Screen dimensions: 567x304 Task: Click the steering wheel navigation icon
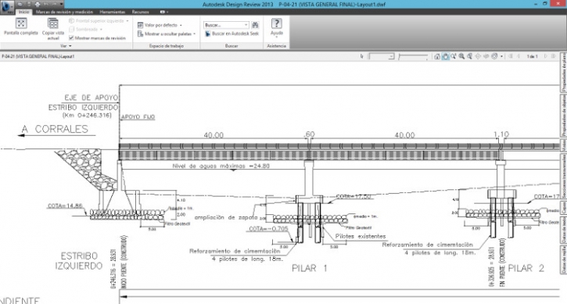[x=495, y=56]
